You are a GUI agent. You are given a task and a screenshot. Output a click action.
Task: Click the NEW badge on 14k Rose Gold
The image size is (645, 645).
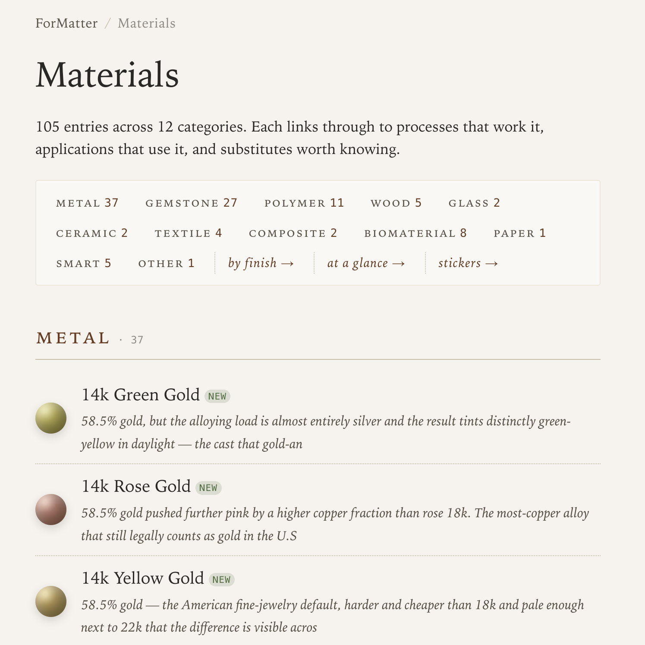point(209,488)
